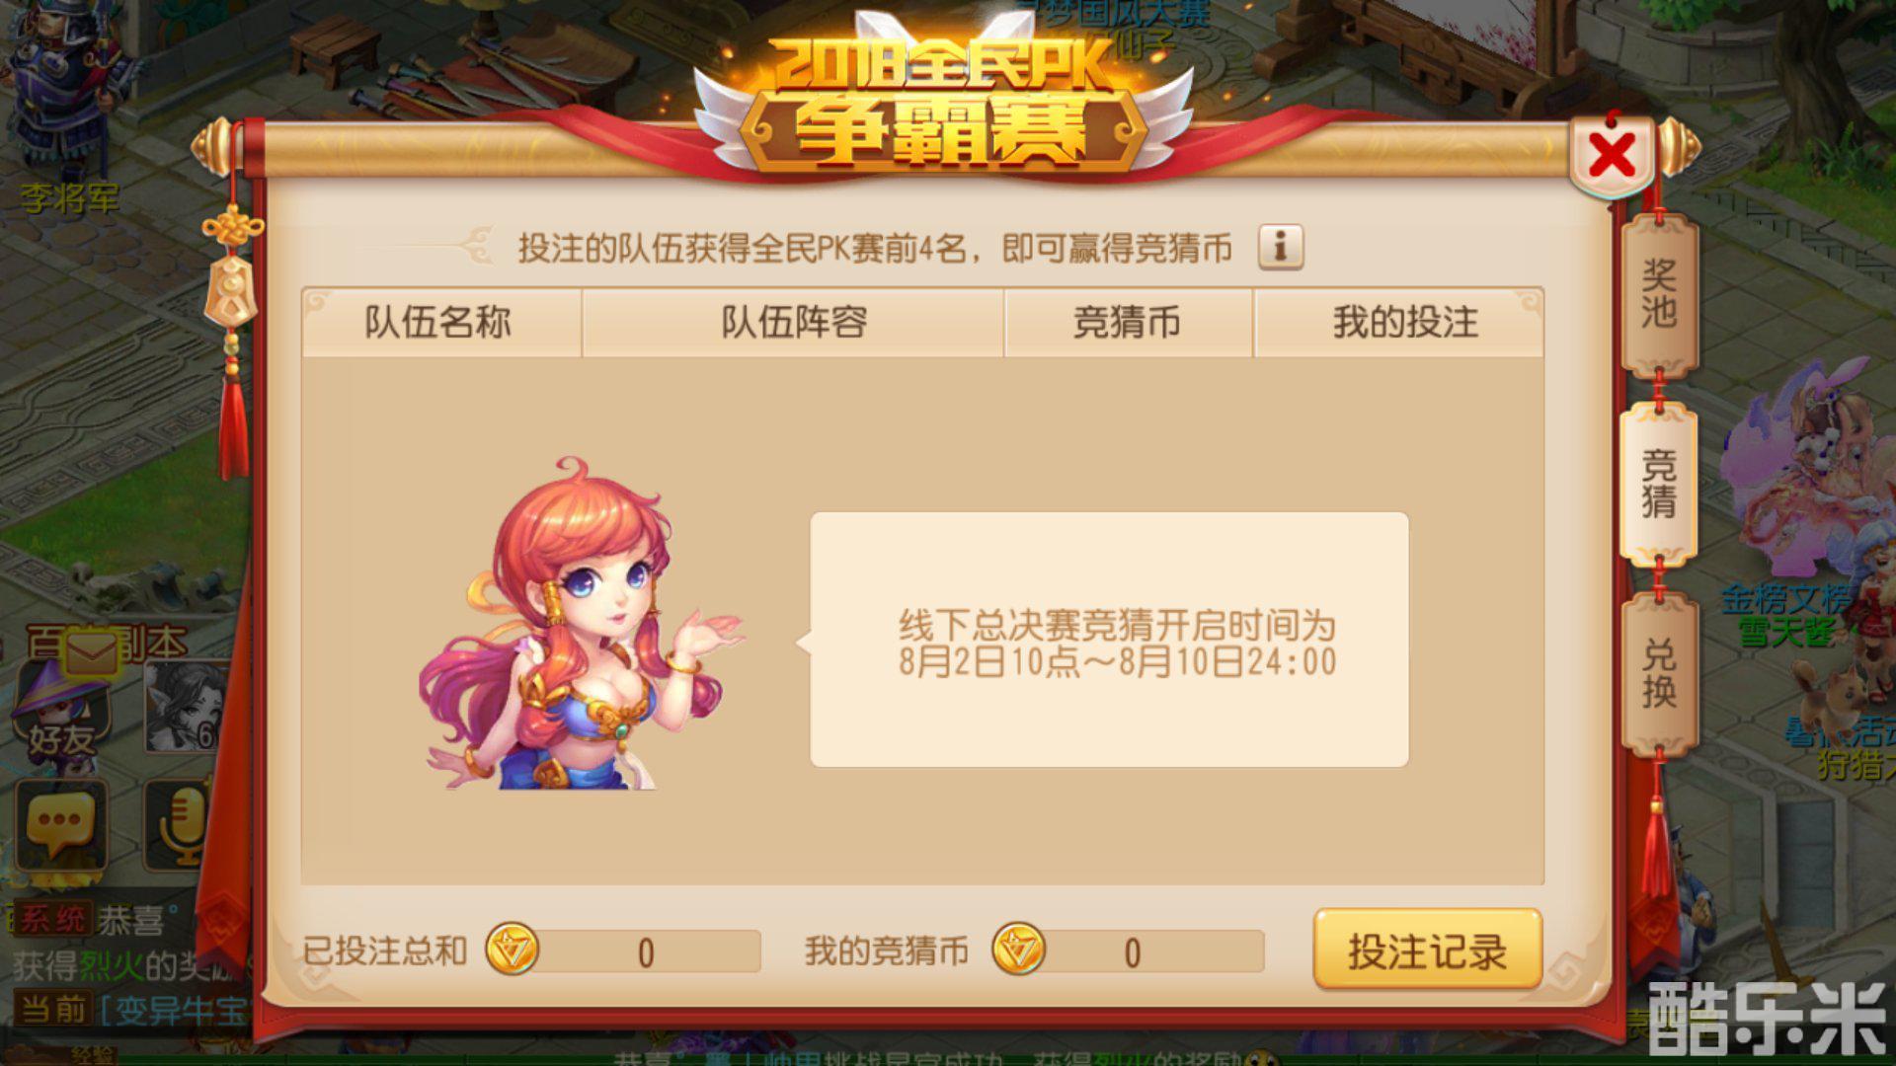This screenshot has width=1896, height=1066.
Task: Open the 投注记录 bet records
Action: coord(1428,951)
